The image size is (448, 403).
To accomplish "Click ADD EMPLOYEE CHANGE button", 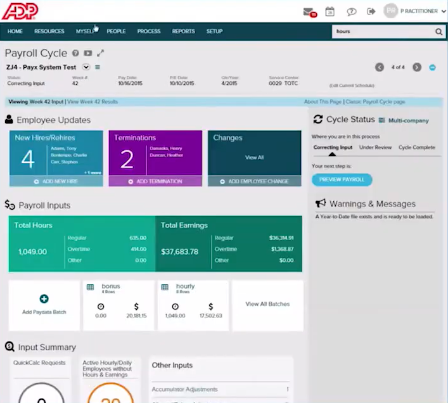I will pos(255,181).
